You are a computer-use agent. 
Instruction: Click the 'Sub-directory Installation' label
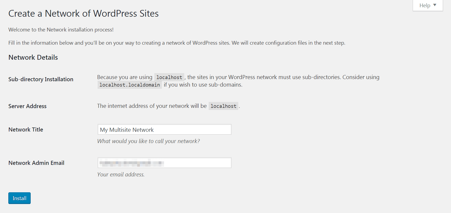pos(41,79)
